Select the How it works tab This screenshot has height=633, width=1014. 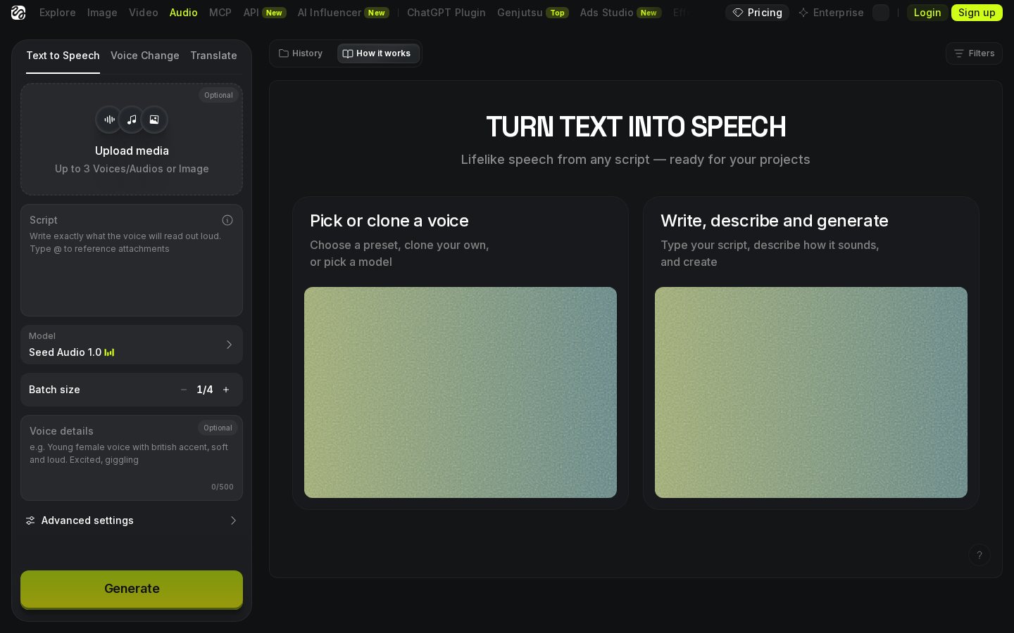point(378,53)
